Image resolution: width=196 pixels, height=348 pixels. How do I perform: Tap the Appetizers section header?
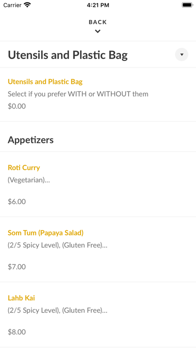click(30, 140)
